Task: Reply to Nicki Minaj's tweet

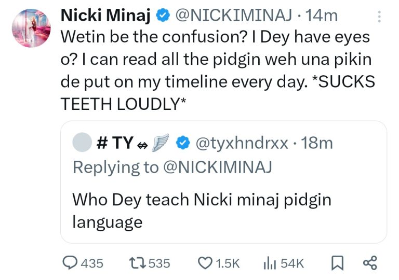Action: click(x=70, y=263)
